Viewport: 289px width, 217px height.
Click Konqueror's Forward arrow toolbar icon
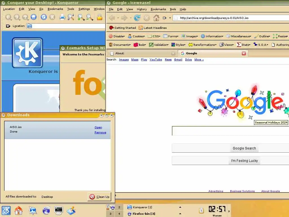(x=17, y=17)
